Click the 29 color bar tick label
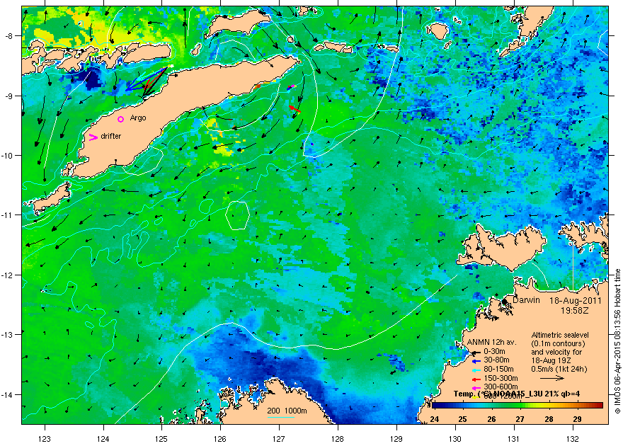 tap(577, 419)
